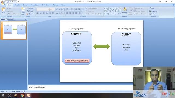Open Change Case menu
175x98 pixels.
coord(57,13)
